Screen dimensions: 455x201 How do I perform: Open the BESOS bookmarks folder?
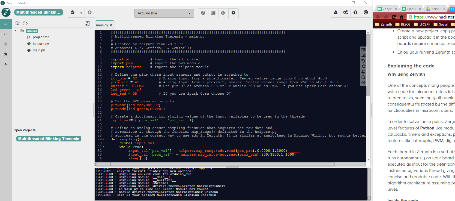(x=403, y=24)
